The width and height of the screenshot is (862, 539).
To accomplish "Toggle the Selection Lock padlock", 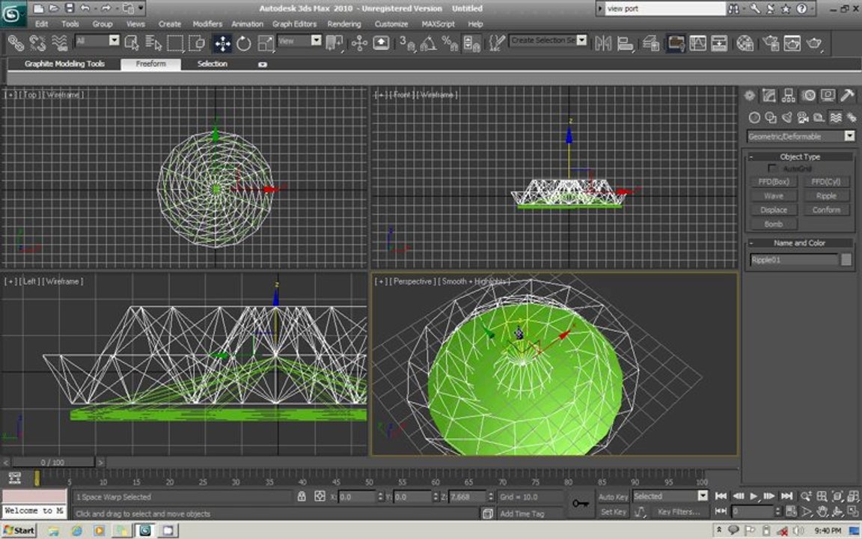I will (x=302, y=496).
